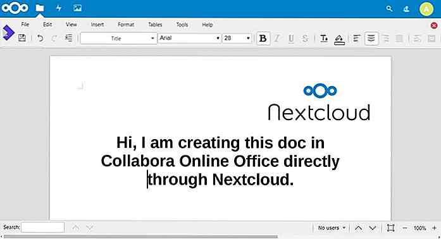This screenshot has height=239, width=441.
Task: Open the Files app icon
Action: [x=40, y=8]
